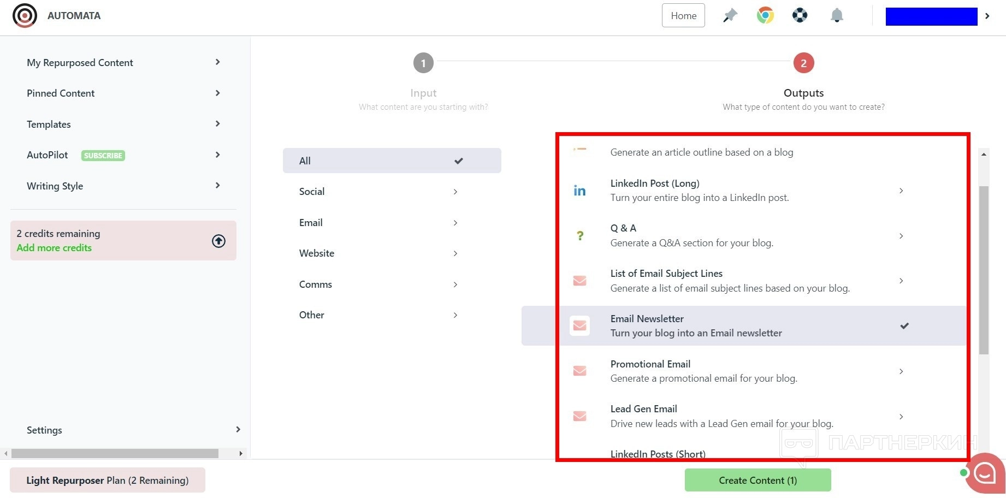Select Promotional Email chevron

coord(901,371)
